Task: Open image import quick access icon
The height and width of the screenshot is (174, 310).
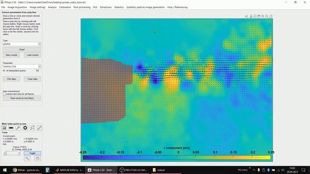Action: coord(4,128)
